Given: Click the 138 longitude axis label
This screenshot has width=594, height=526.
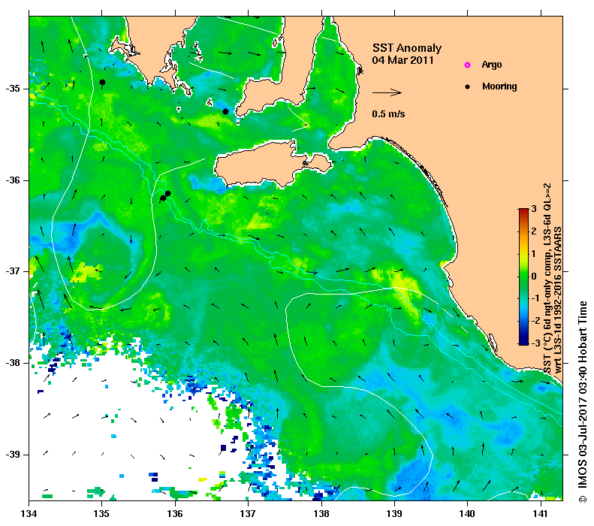Looking at the screenshot, I should (321, 514).
